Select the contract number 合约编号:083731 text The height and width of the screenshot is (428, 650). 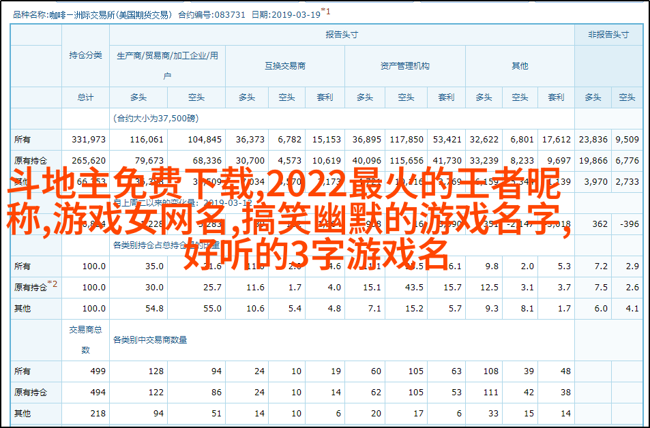click(212, 15)
